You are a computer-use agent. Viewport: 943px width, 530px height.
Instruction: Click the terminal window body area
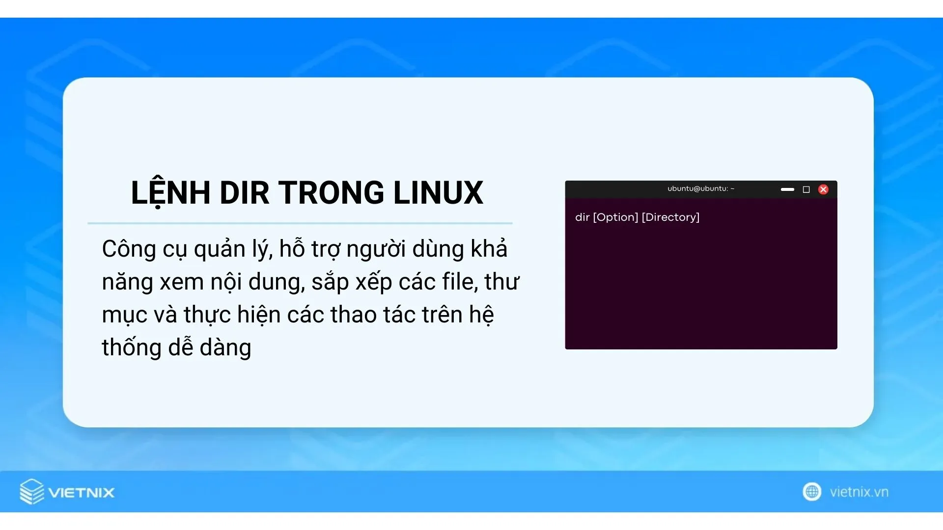701,274
